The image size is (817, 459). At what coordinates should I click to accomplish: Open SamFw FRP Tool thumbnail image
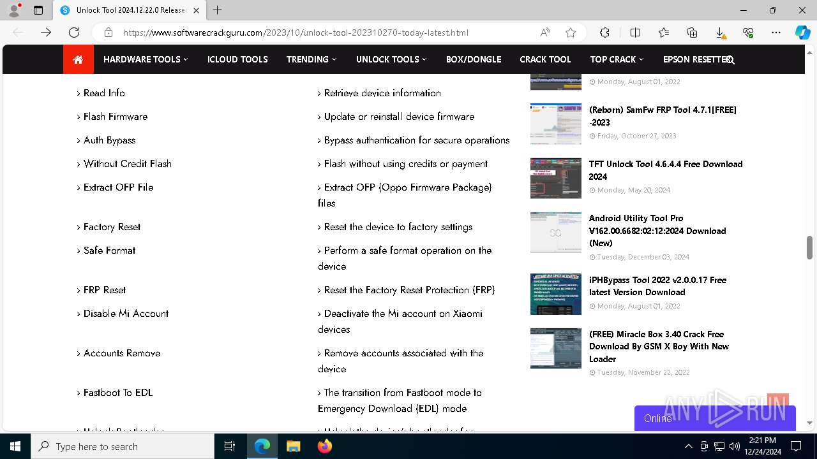(556, 124)
